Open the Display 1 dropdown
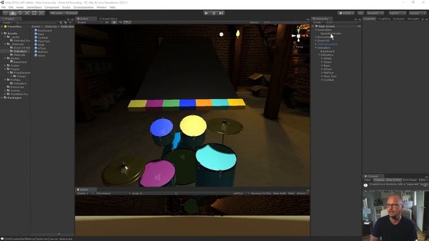The image size is (429, 241). (x=84, y=193)
